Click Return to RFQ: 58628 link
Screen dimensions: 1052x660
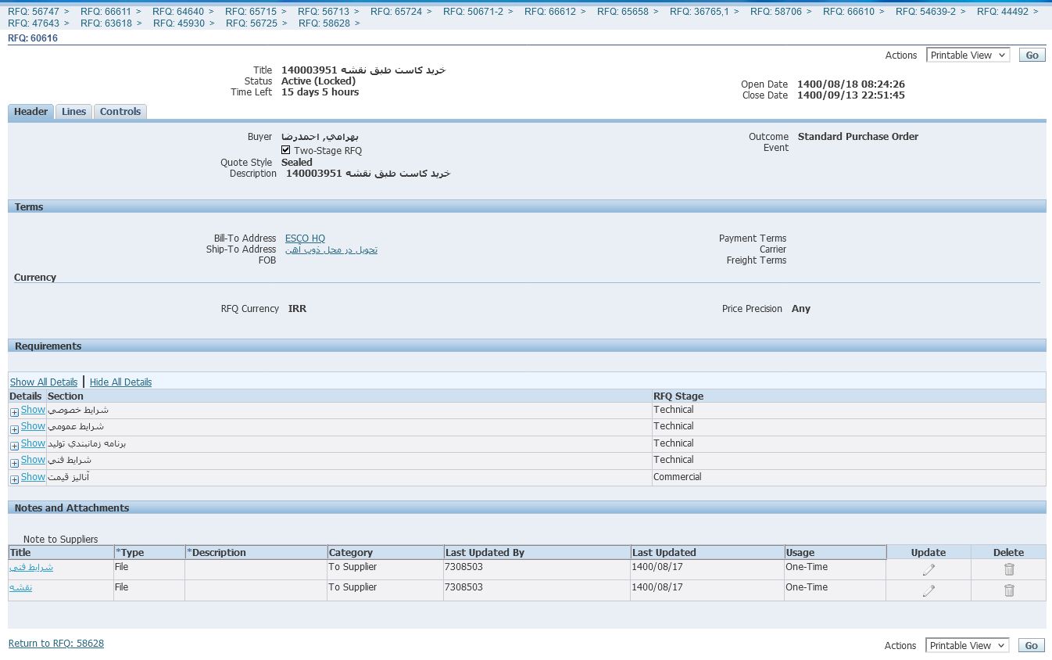point(56,644)
